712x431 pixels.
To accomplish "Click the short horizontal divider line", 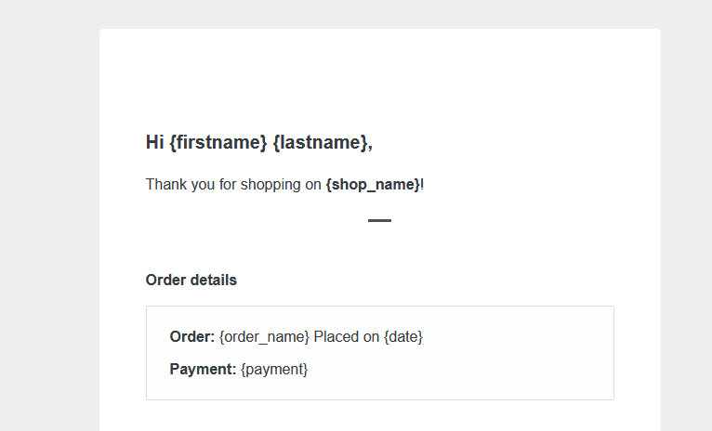I will pos(379,220).
